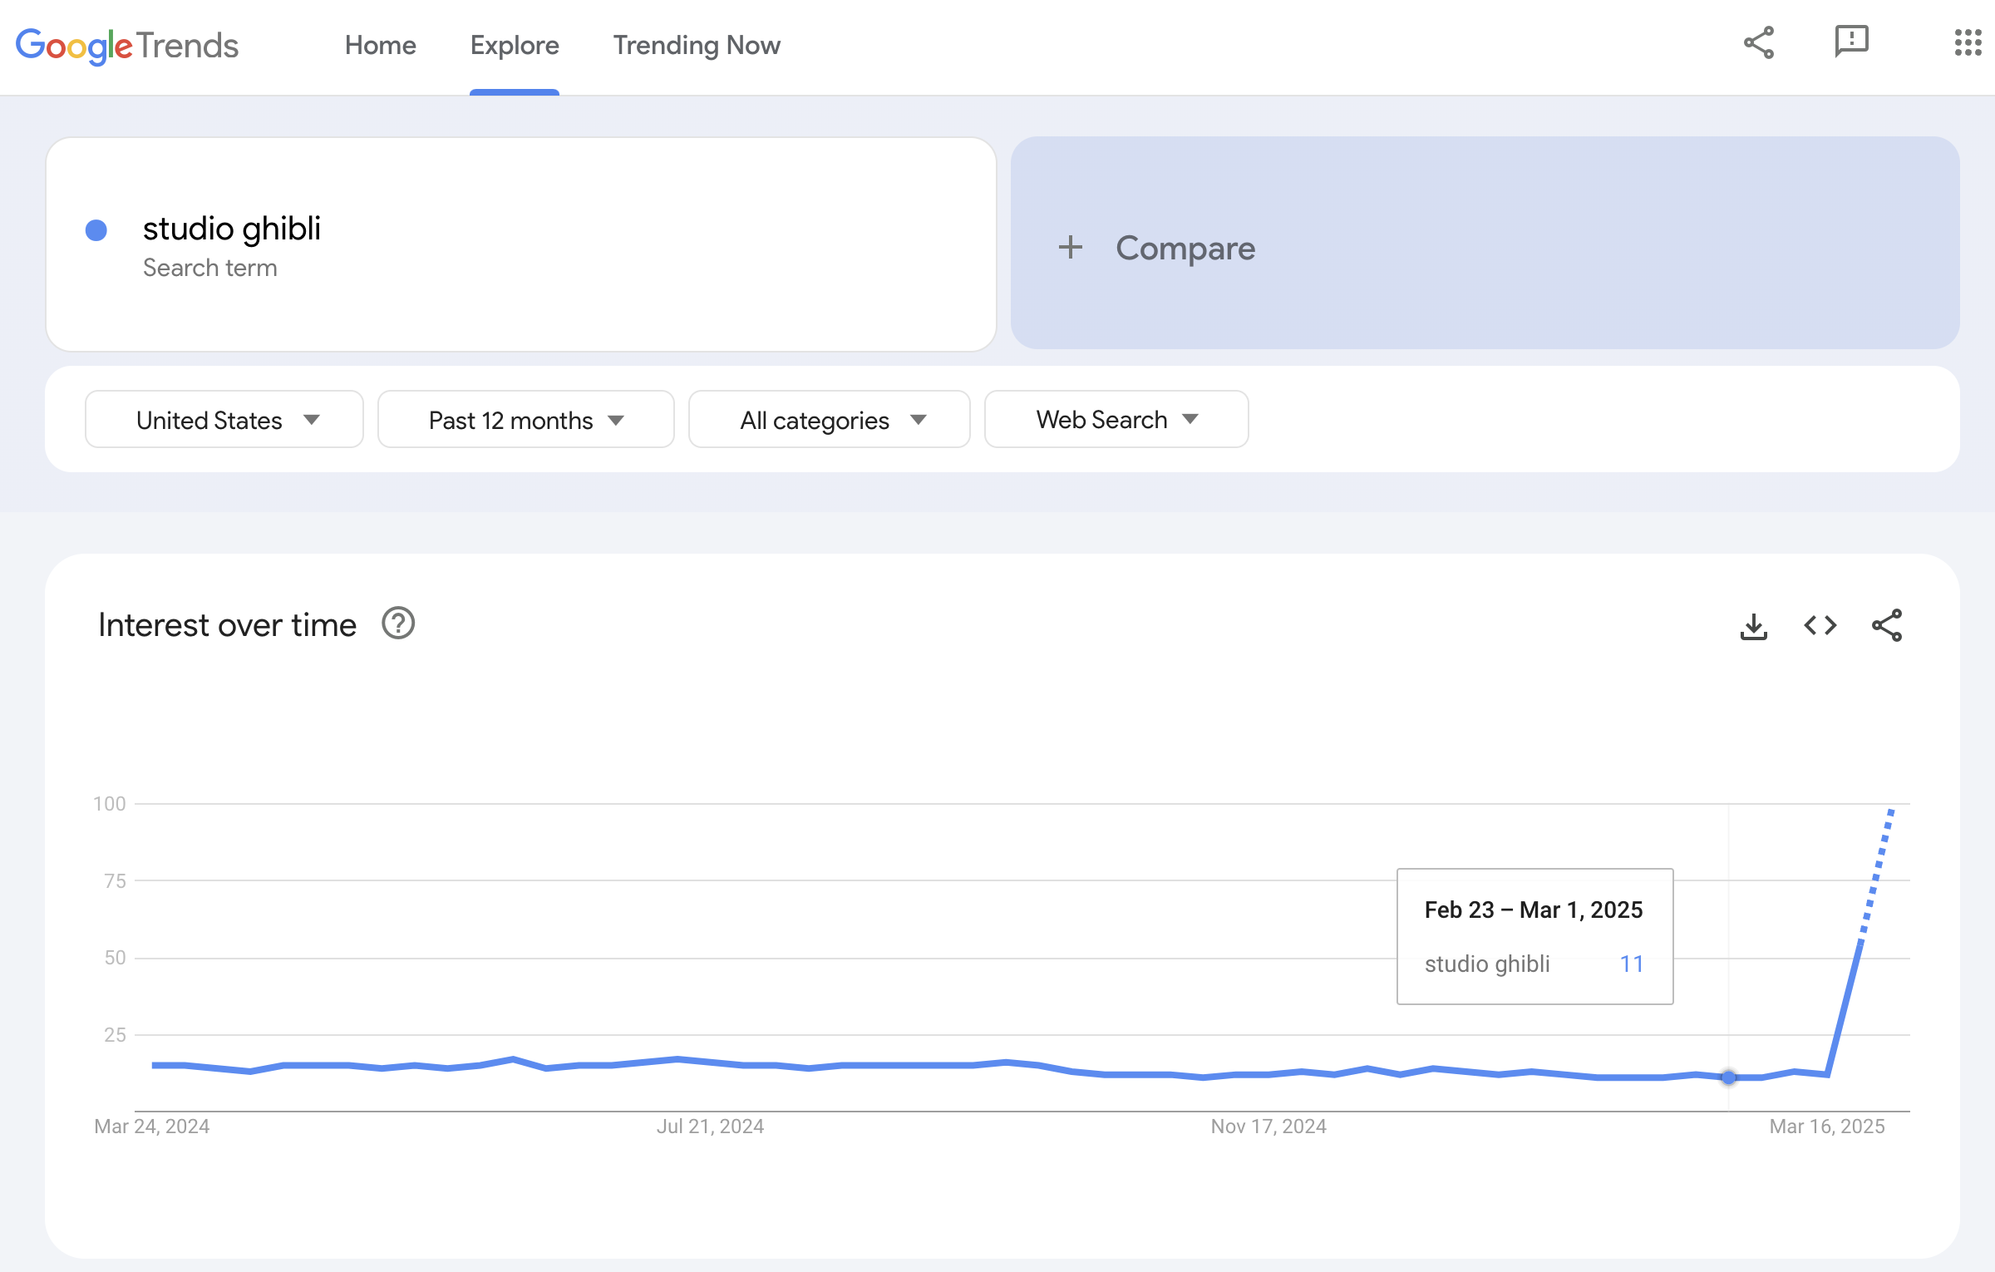Open help for Interest over time
The width and height of the screenshot is (1995, 1272).
point(398,624)
